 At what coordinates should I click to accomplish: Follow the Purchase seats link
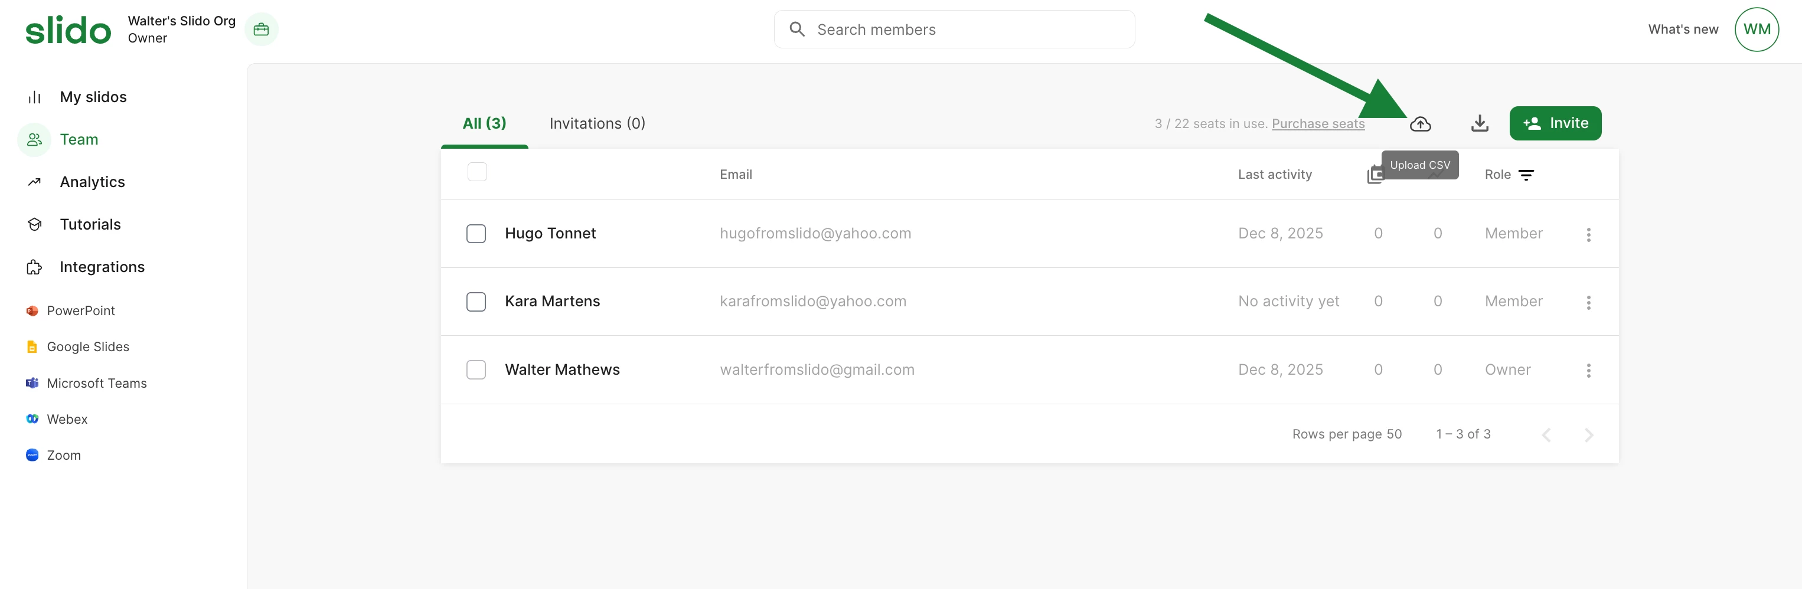[x=1317, y=124]
